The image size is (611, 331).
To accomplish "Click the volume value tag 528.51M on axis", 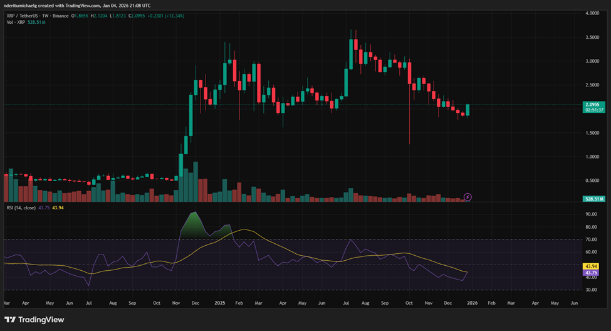I will [593, 199].
